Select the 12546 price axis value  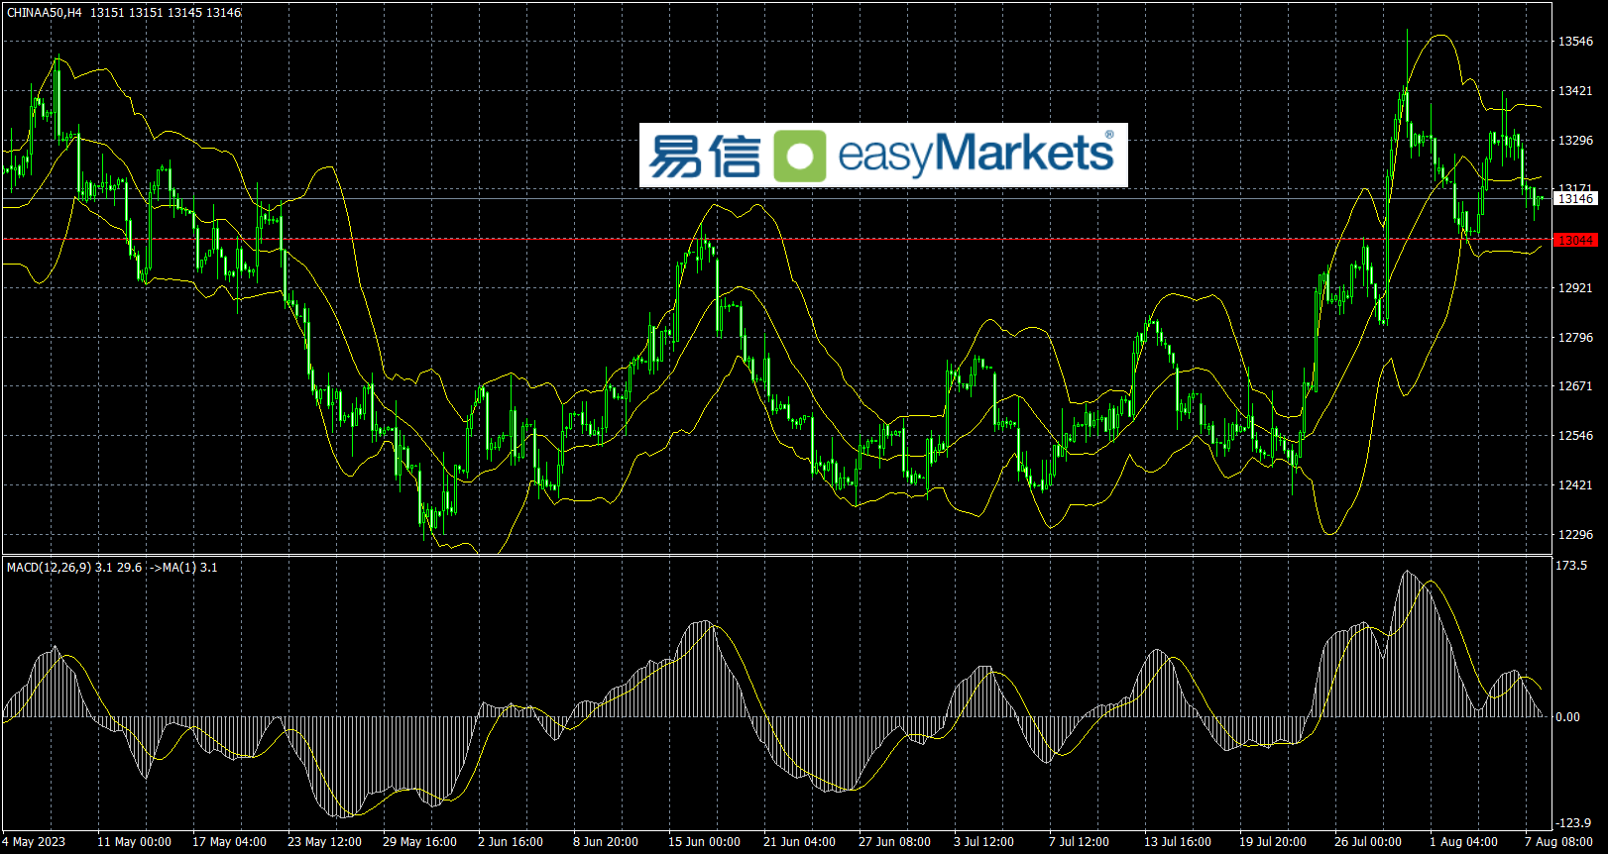(x=1575, y=436)
